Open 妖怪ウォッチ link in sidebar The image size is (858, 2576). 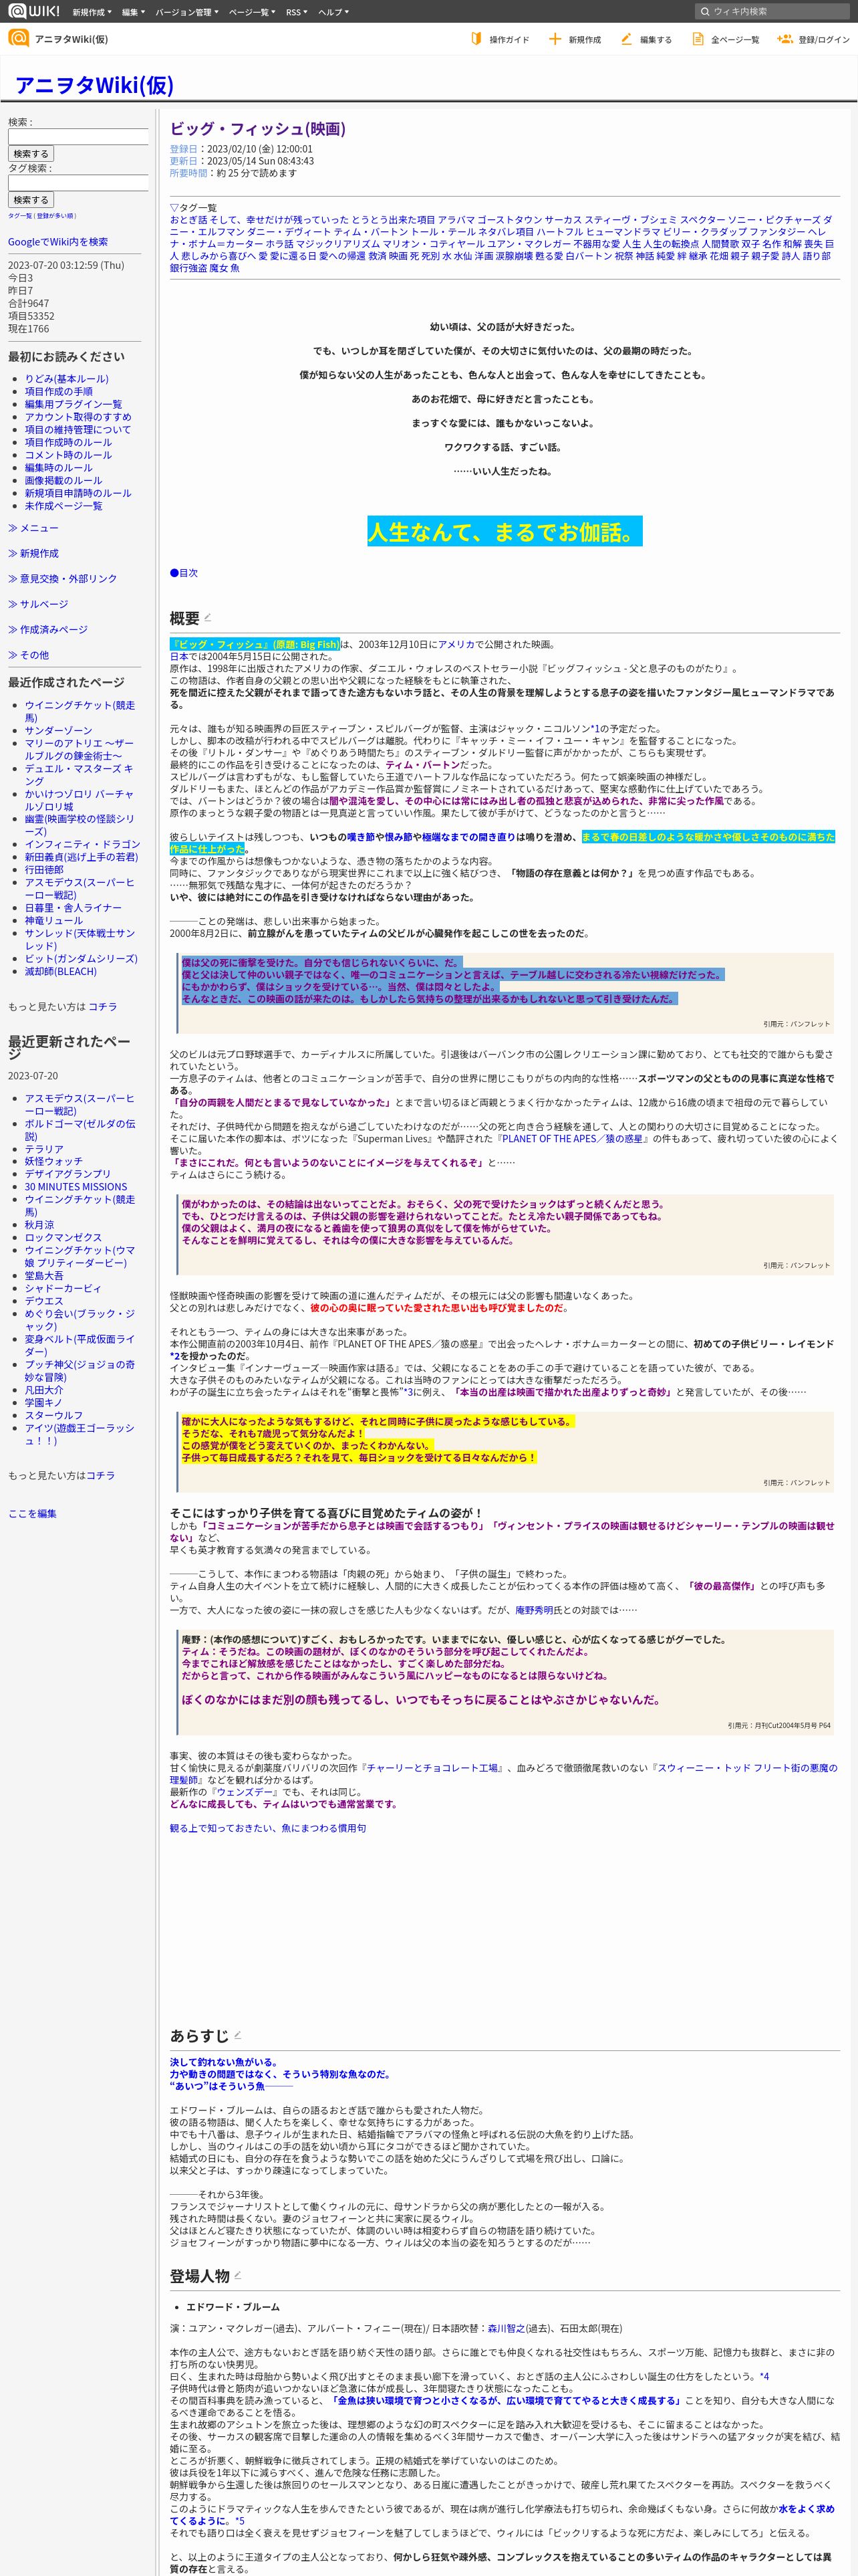point(54,1162)
